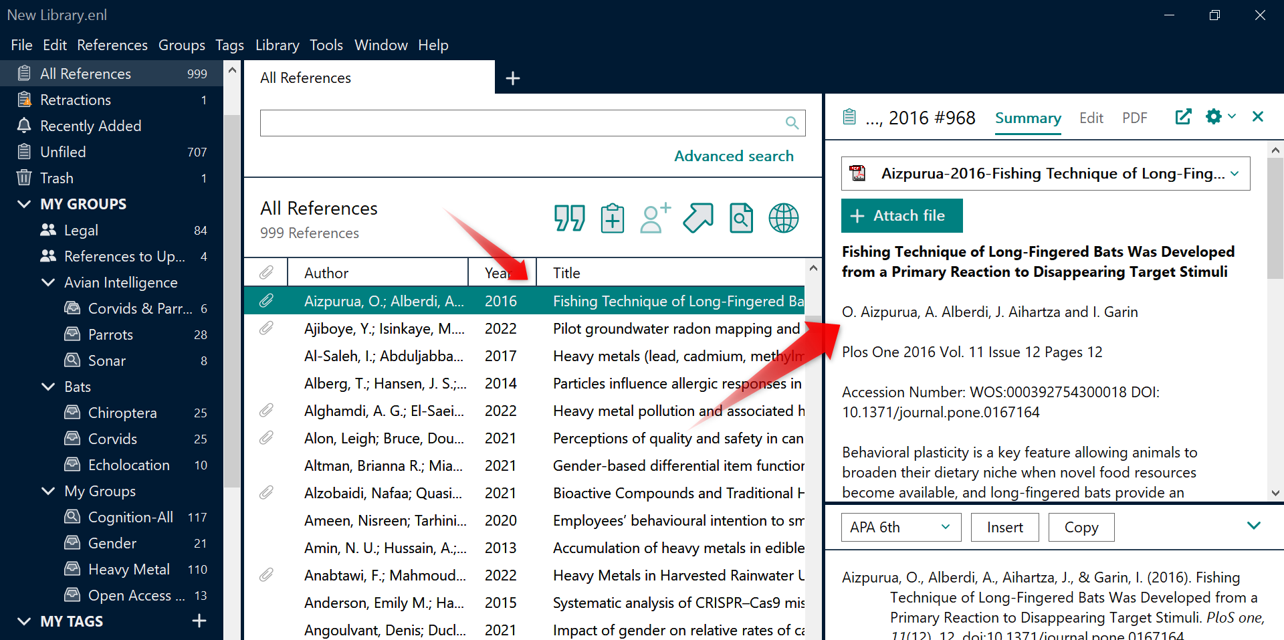This screenshot has height=640, width=1284.
Task: Open the Tools menu
Action: (x=326, y=45)
